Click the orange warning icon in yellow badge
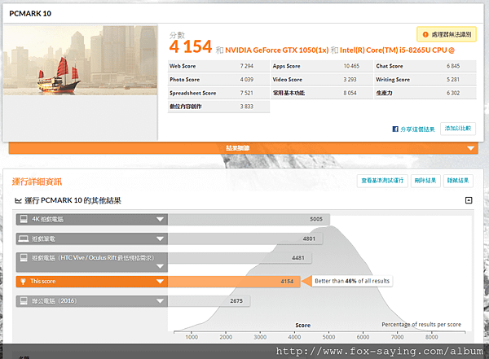This screenshot has height=359, width=489. [425, 34]
